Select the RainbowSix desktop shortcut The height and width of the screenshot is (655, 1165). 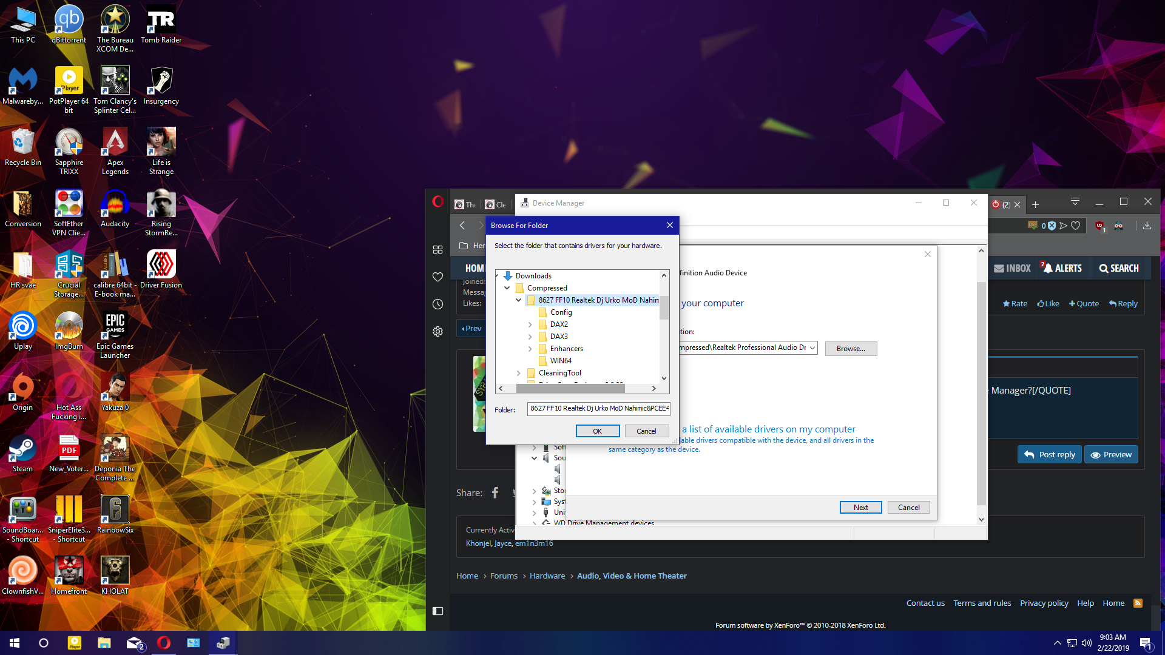115,514
